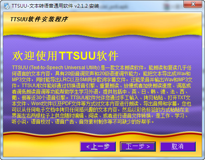Click the < 上一步 (previous) button
205x160 pixels.
(98, 146)
